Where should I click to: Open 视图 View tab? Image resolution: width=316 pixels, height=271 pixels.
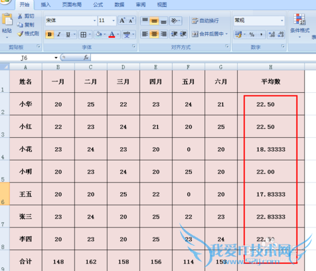162,4
